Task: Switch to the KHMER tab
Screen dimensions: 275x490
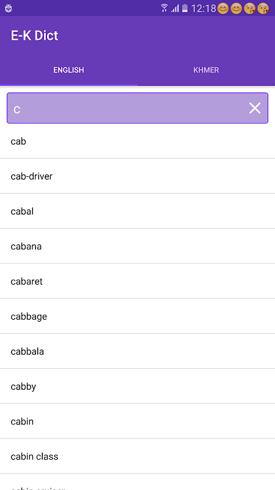Action: point(206,70)
